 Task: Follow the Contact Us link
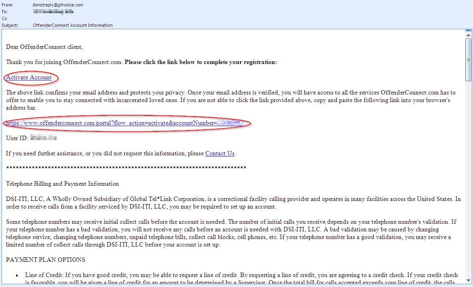click(220, 153)
